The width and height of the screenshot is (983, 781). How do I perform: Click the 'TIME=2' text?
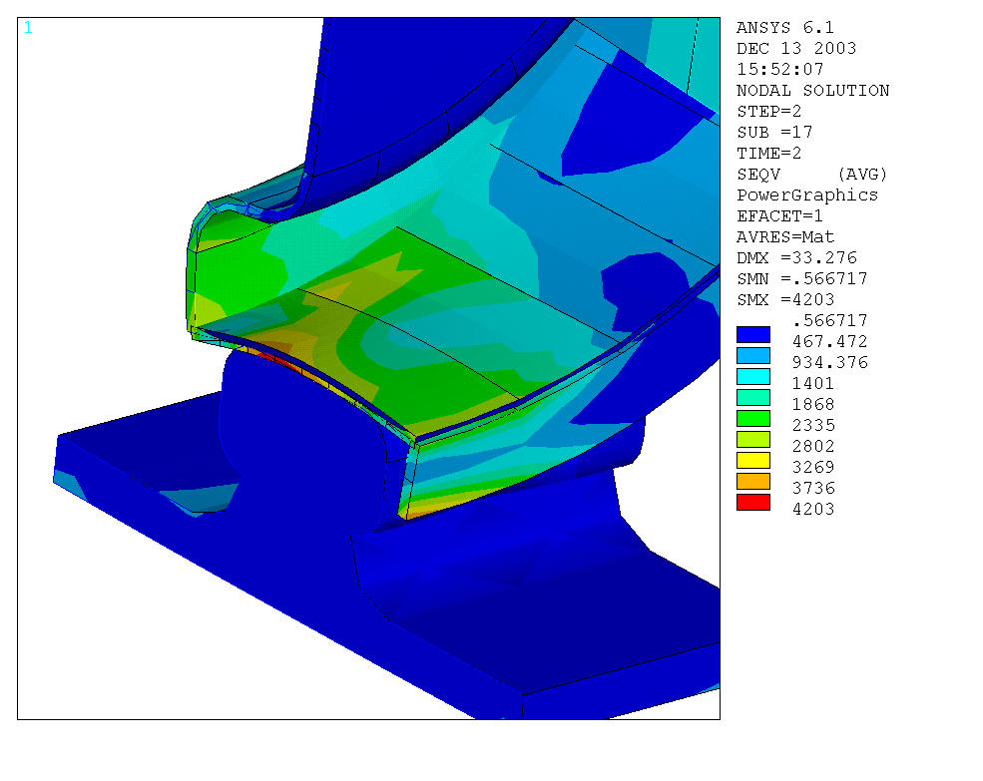[768, 153]
